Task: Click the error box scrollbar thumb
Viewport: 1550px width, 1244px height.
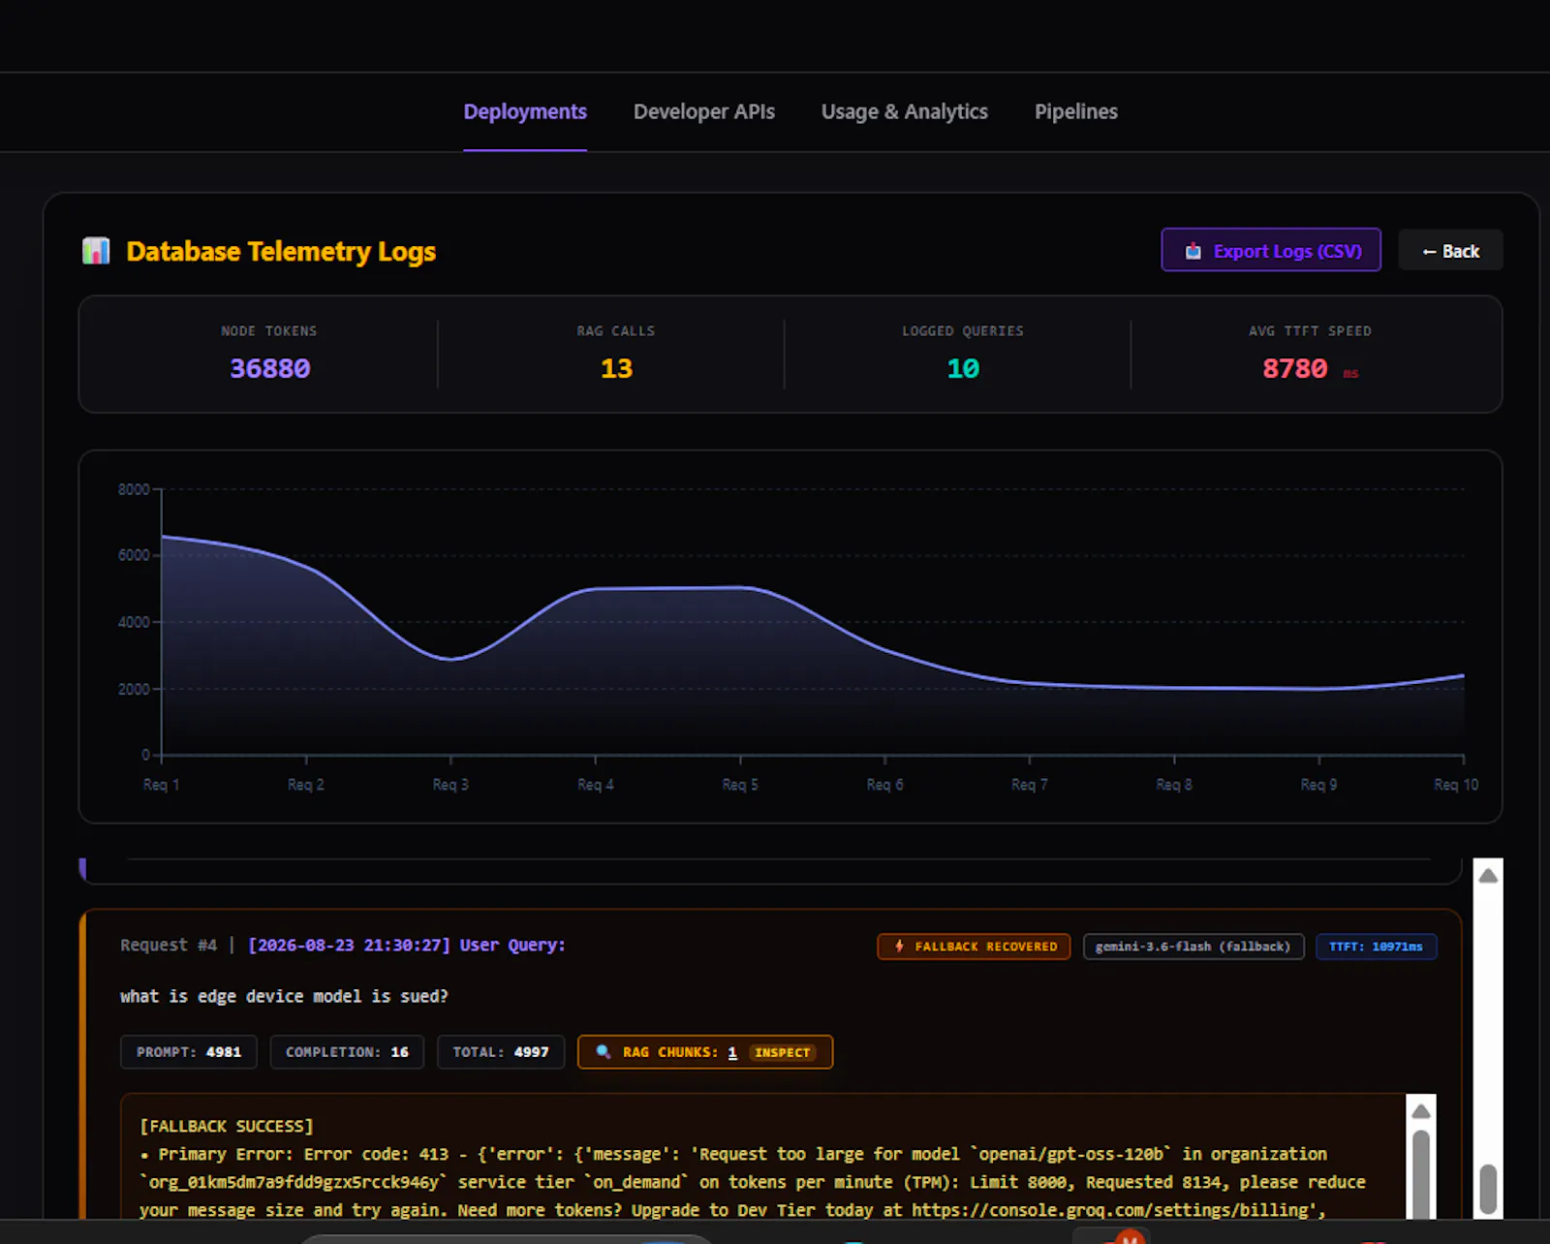Action: [1421, 1174]
